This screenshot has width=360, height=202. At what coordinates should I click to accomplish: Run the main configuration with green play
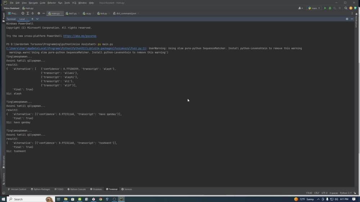(325, 8)
